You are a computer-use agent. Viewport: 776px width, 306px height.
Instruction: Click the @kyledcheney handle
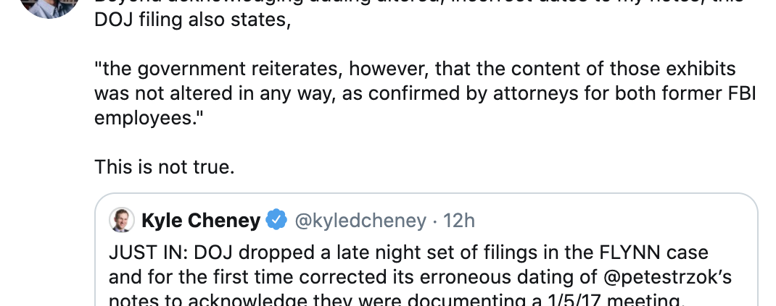coord(359,220)
